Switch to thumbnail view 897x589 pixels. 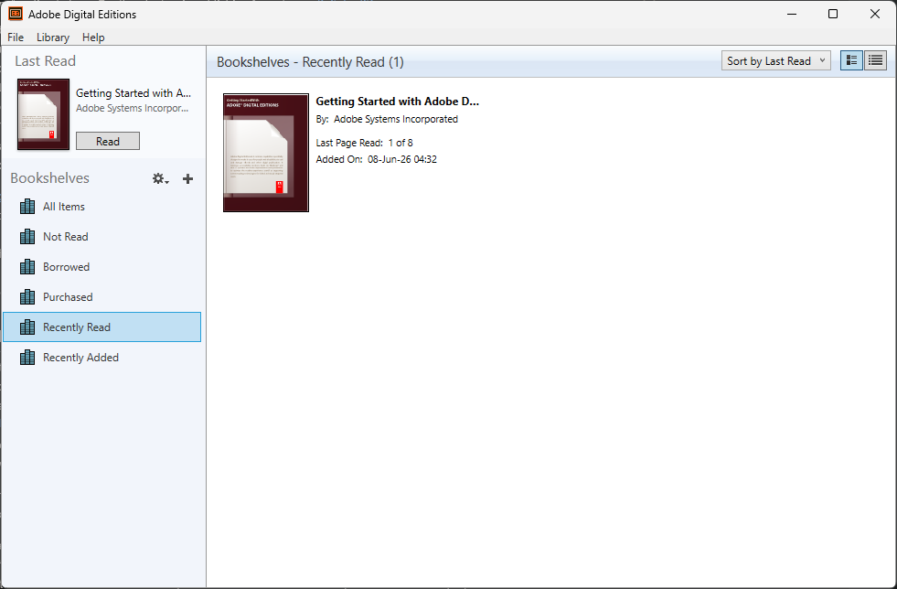coord(851,60)
